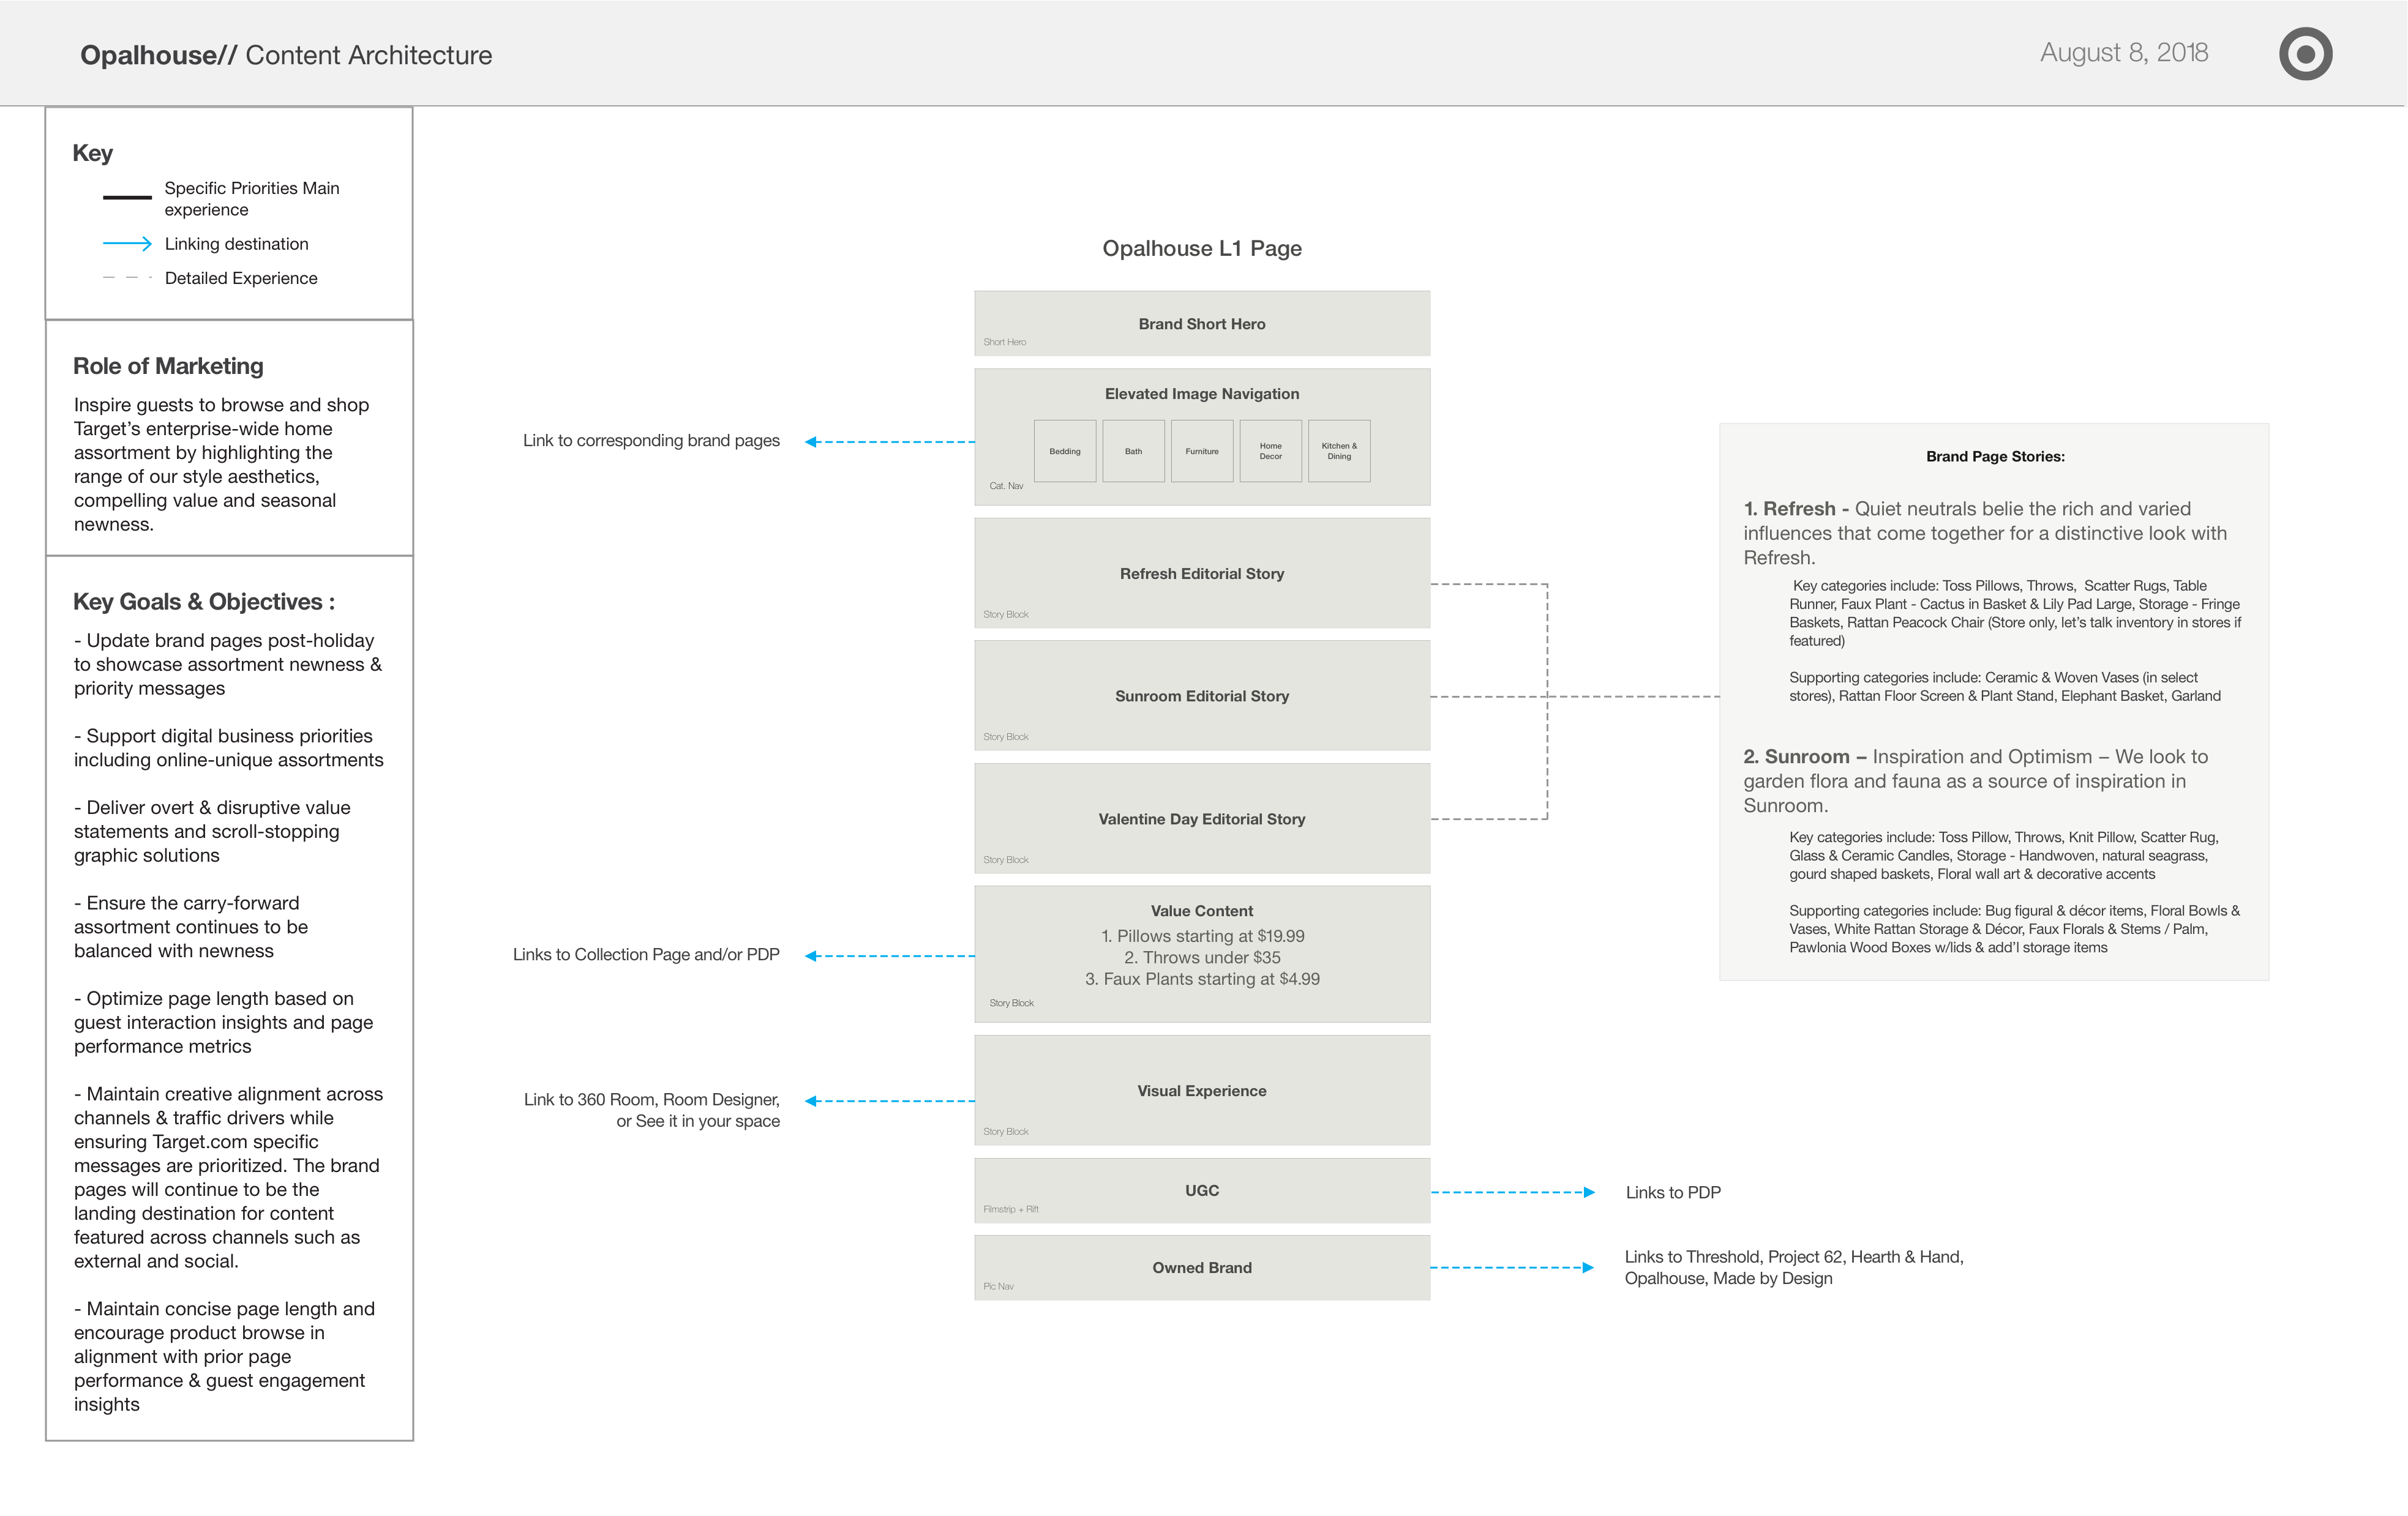Viewport: 2408px width, 1516px height.
Task: Click 'Faux Plants starting at $4.99' line
Action: pyautogui.click(x=1202, y=979)
